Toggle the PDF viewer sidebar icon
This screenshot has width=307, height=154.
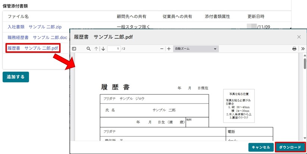click(74, 49)
